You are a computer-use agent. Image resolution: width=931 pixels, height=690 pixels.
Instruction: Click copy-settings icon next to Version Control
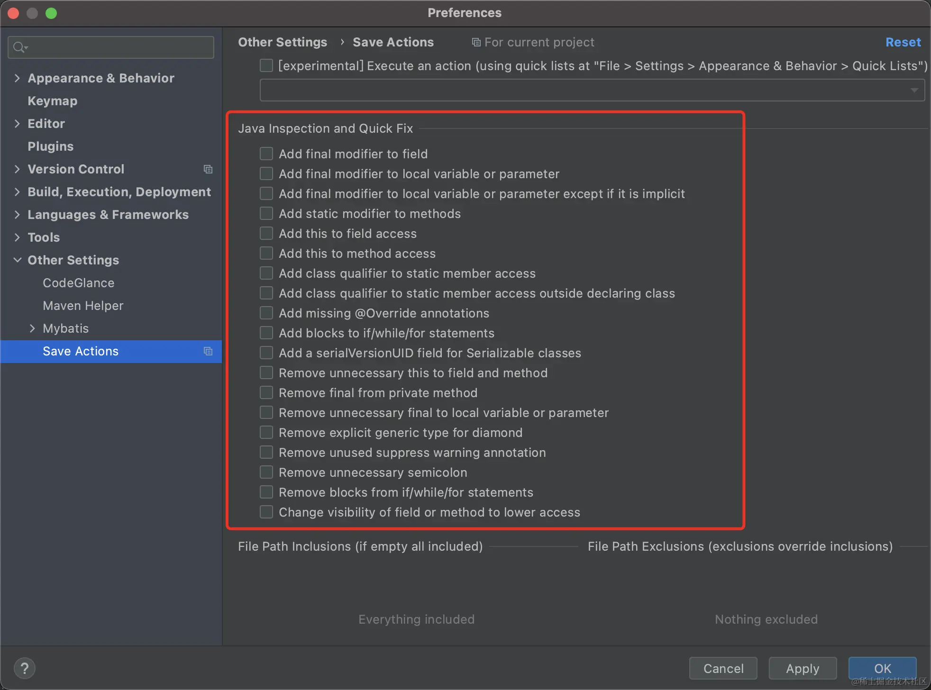click(x=208, y=169)
